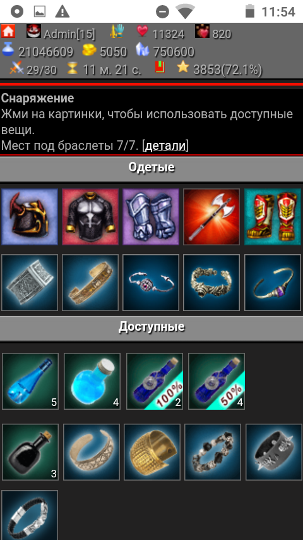Tap the wide silver engraved bracelet
The image size is (303, 540).
tap(30, 283)
